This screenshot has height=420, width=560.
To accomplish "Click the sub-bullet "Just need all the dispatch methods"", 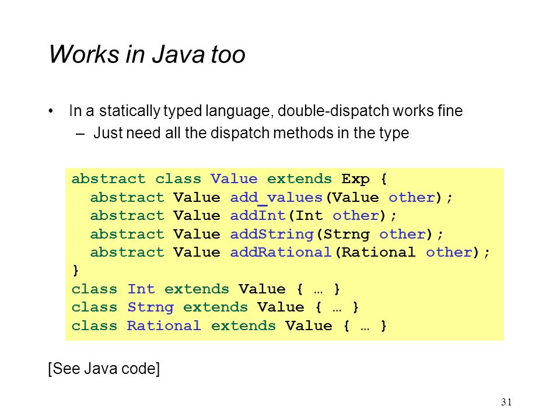I will [x=251, y=133].
